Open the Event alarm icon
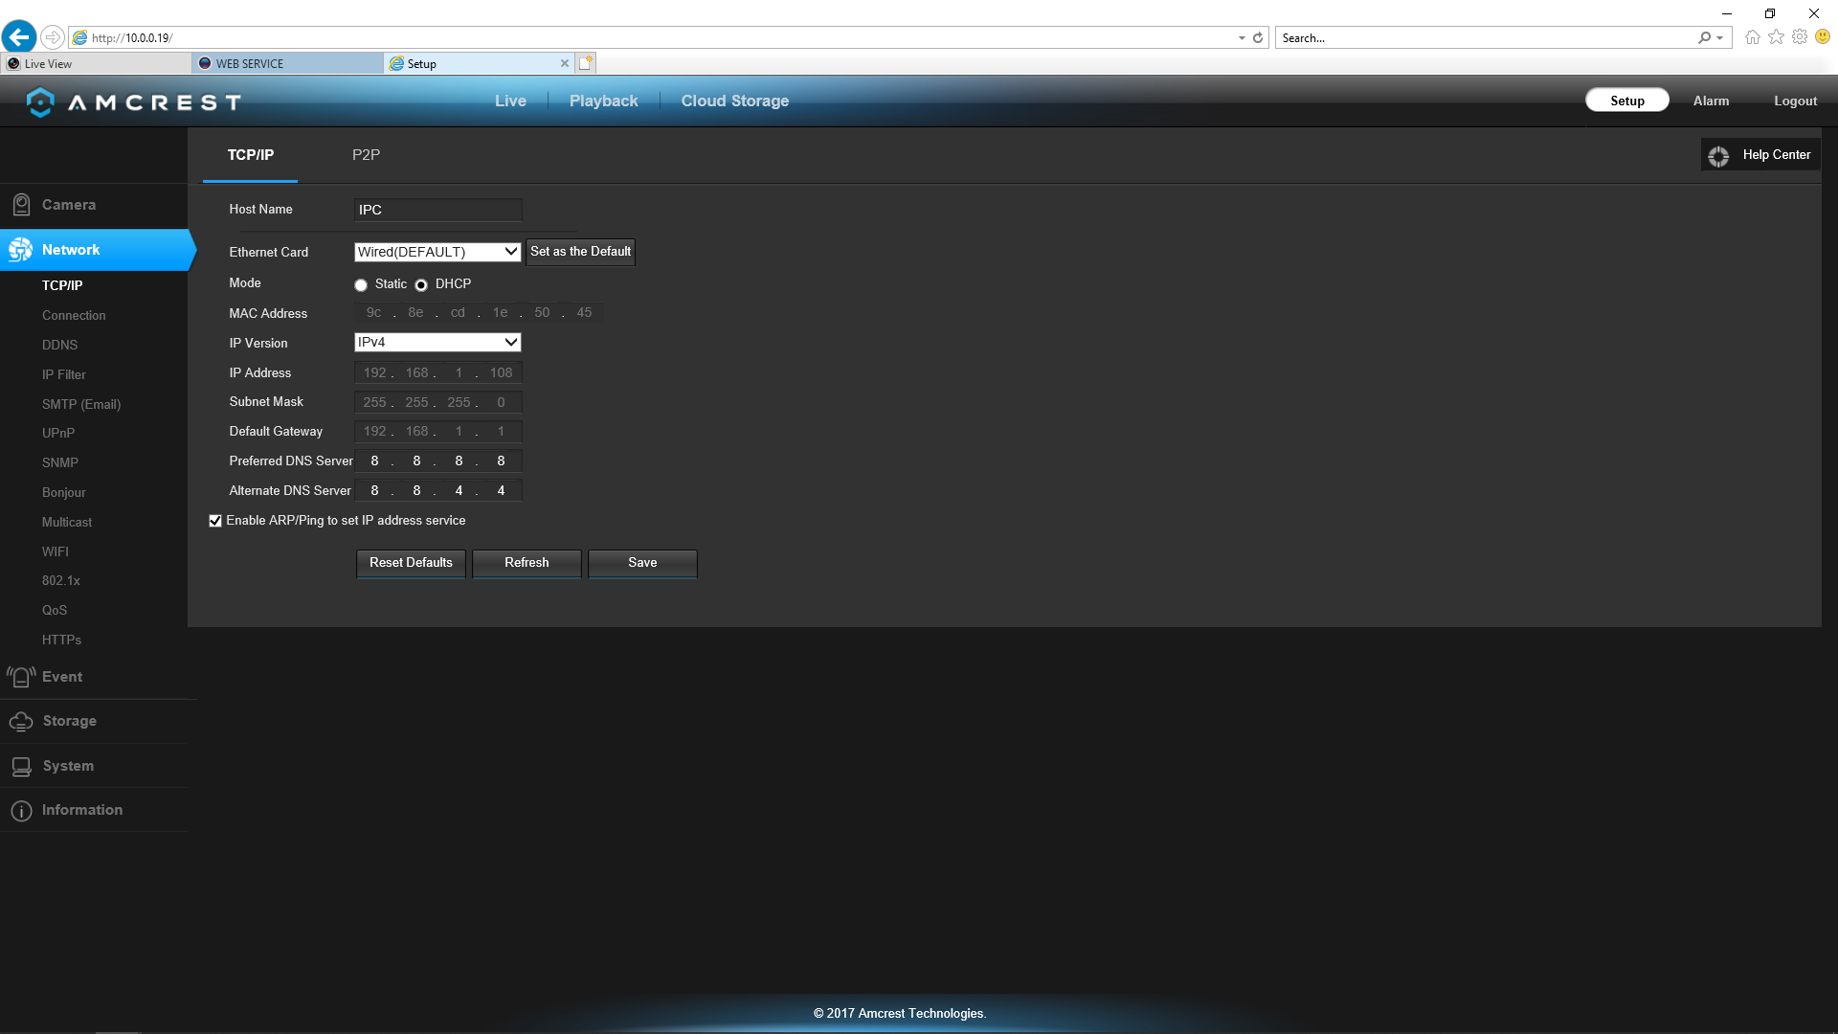 pos(21,677)
